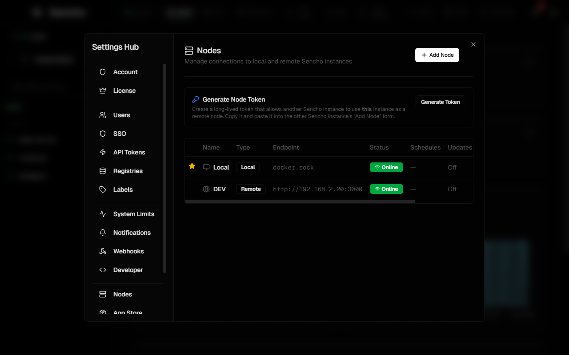
Task: Click the server icon in the Nodes heading
Action: 189,51
